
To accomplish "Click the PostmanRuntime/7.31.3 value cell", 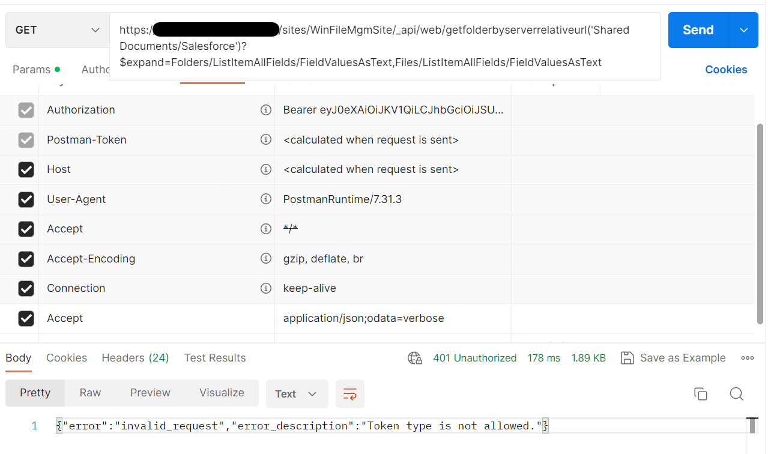I will [x=393, y=199].
